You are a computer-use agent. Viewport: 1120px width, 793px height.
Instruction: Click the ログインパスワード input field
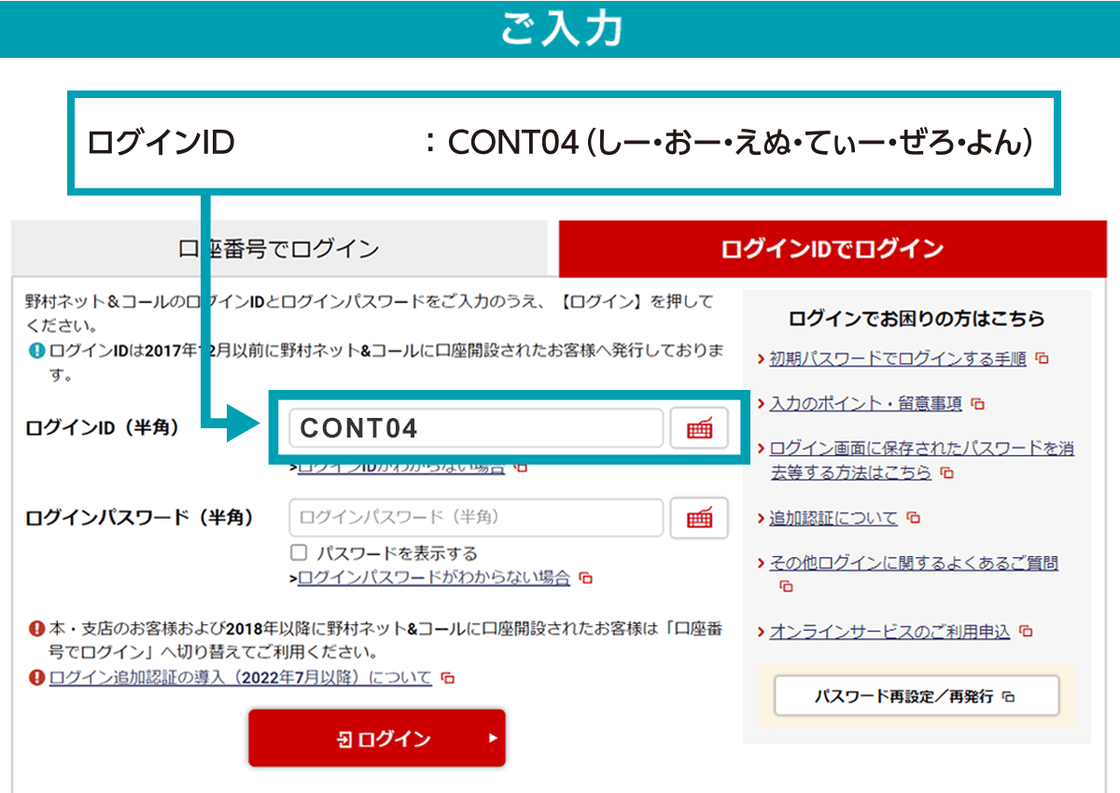[476, 518]
